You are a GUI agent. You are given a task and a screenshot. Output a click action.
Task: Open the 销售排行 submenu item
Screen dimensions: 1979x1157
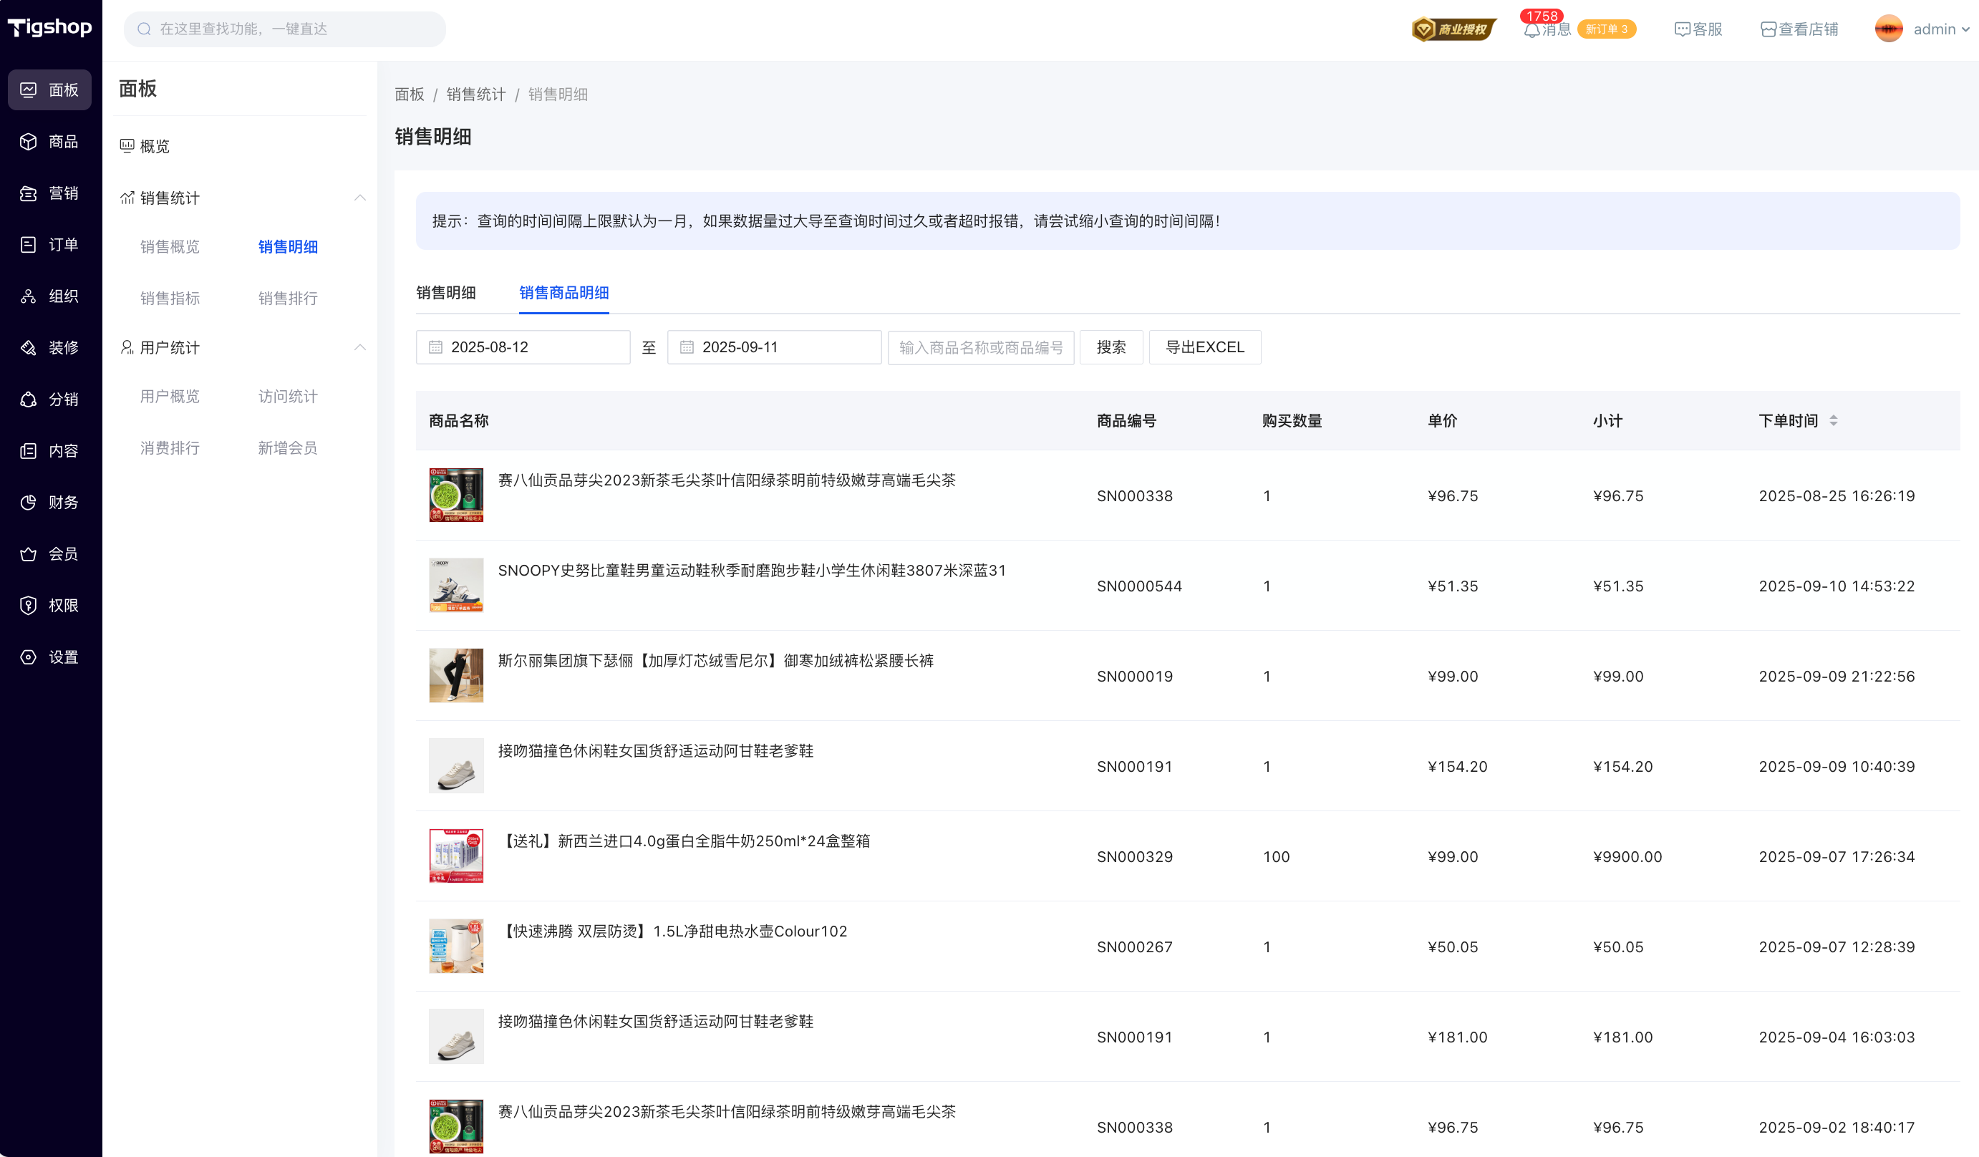[x=287, y=299]
